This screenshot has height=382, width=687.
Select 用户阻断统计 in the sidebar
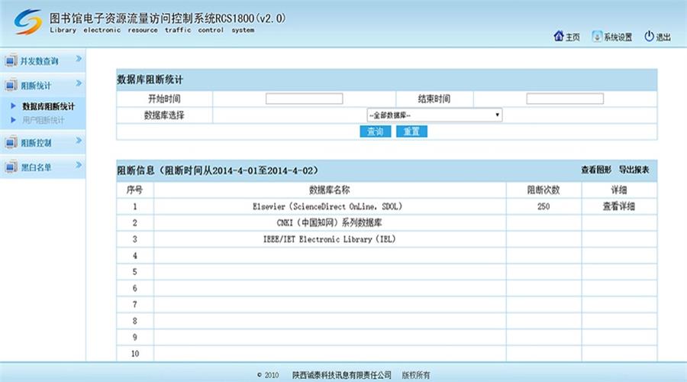tap(44, 120)
